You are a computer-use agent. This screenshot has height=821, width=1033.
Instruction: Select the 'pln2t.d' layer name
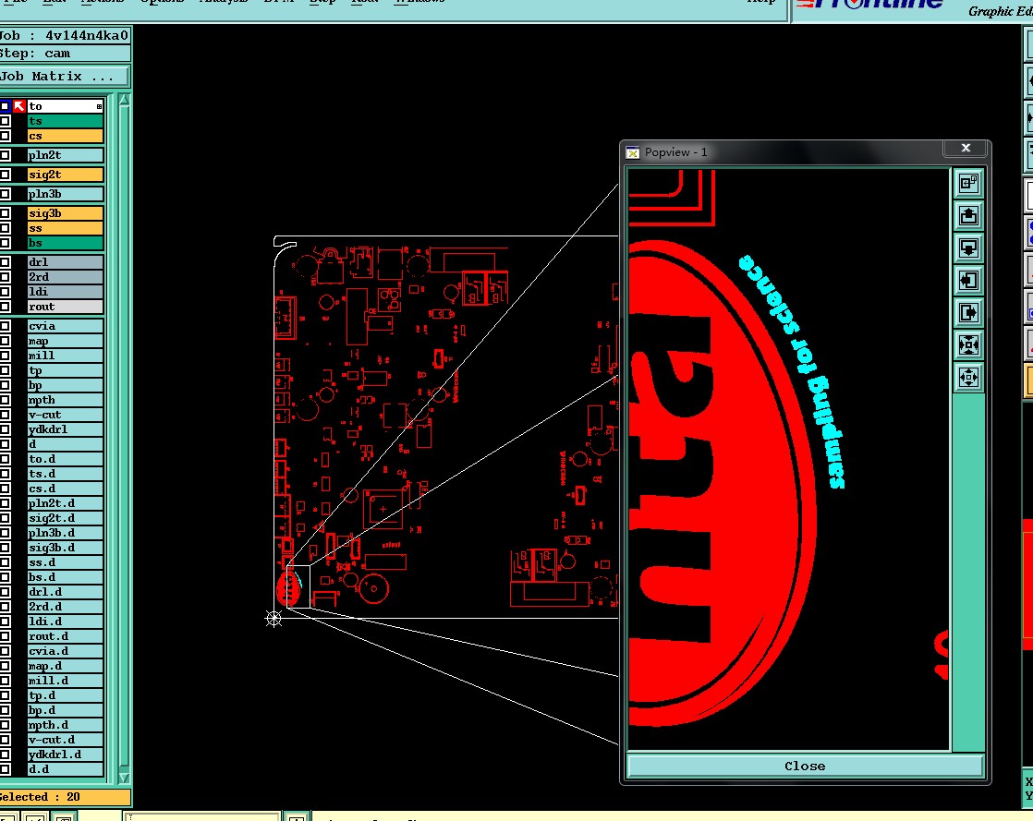point(66,503)
